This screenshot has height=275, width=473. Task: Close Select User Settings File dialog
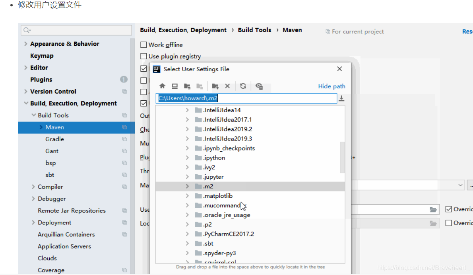(339, 69)
